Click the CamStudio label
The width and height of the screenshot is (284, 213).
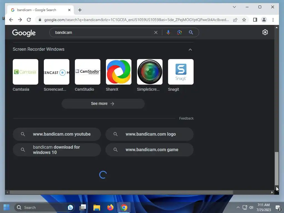(x=84, y=89)
